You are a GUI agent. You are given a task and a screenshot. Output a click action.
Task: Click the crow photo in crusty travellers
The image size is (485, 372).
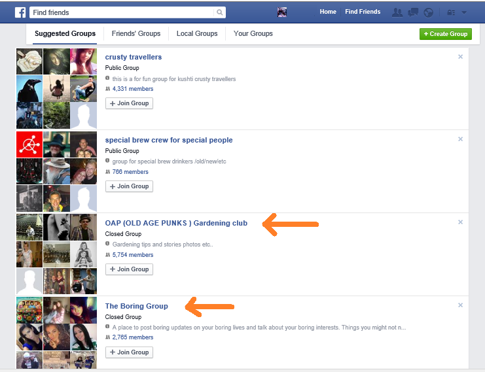[29, 88]
